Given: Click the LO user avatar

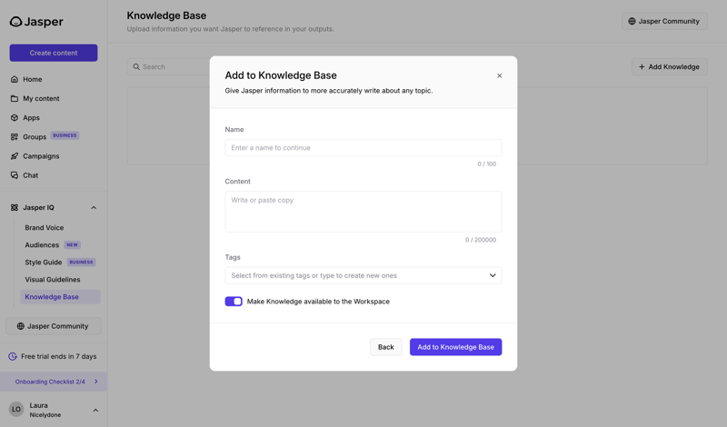Looking at the screenshot, I should coord(16,410).
